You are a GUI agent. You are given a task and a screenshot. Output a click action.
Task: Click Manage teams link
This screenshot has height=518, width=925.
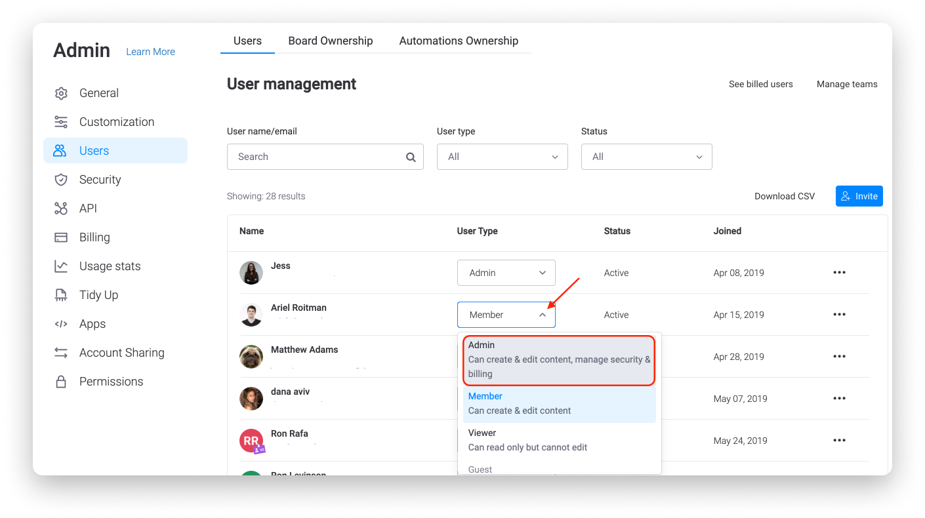pyautogui.click(x=847, y=84)
